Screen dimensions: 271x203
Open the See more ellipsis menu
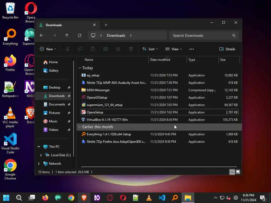192,49
